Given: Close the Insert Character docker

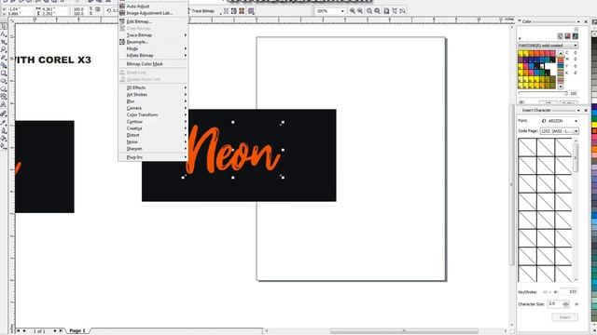Looking at the screenshot, I should pos(586,110).
